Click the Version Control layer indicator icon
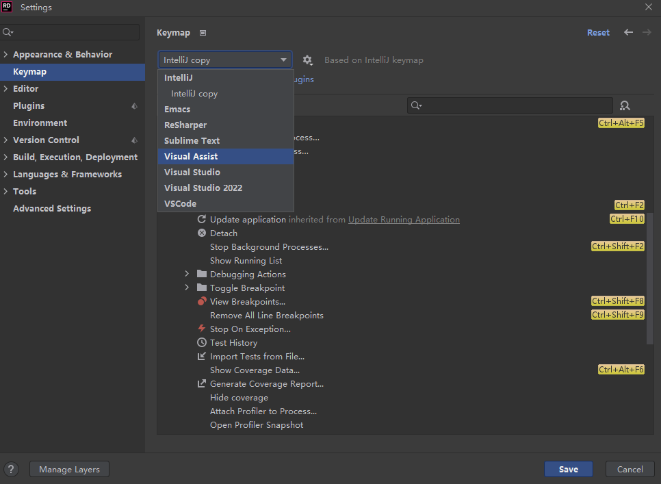The image size is (661, 484). 135,140
